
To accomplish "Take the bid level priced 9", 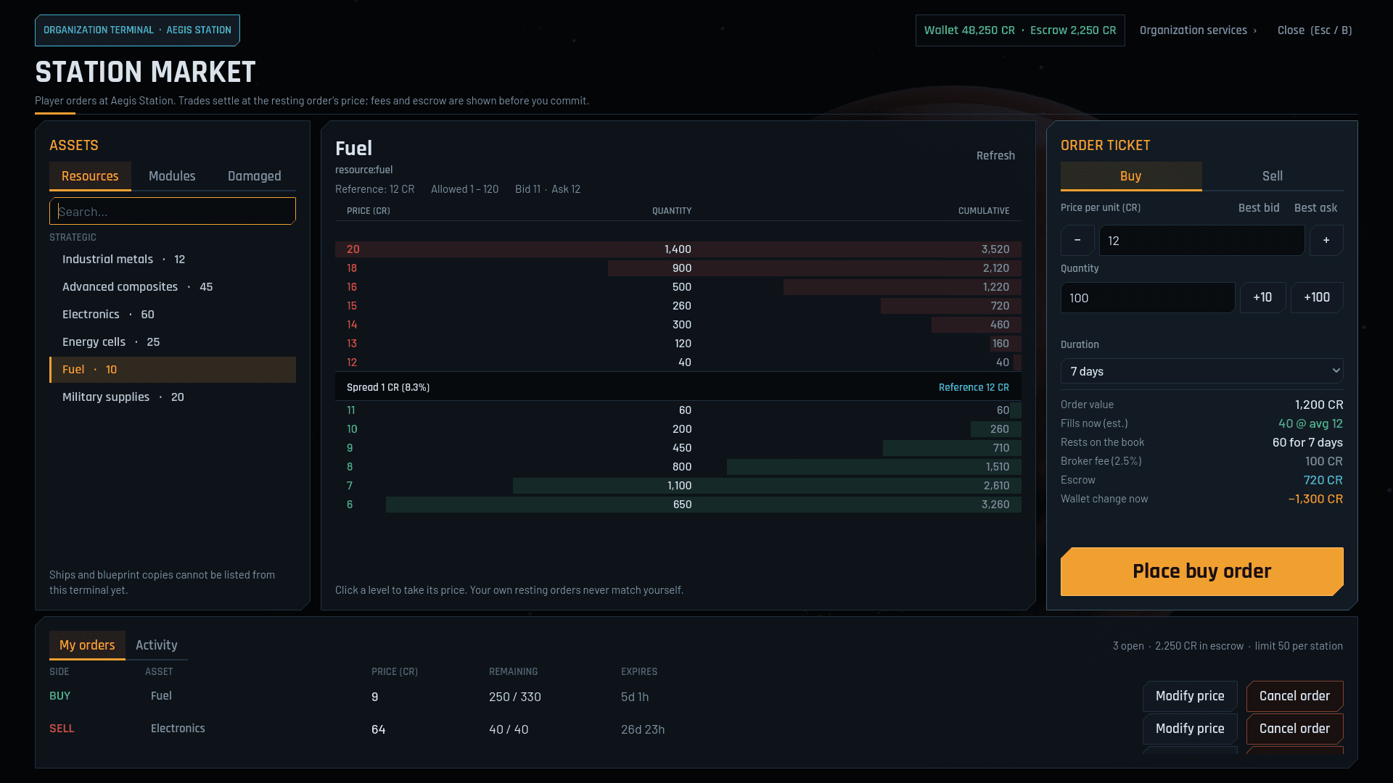I will click(x=678, y=448).
